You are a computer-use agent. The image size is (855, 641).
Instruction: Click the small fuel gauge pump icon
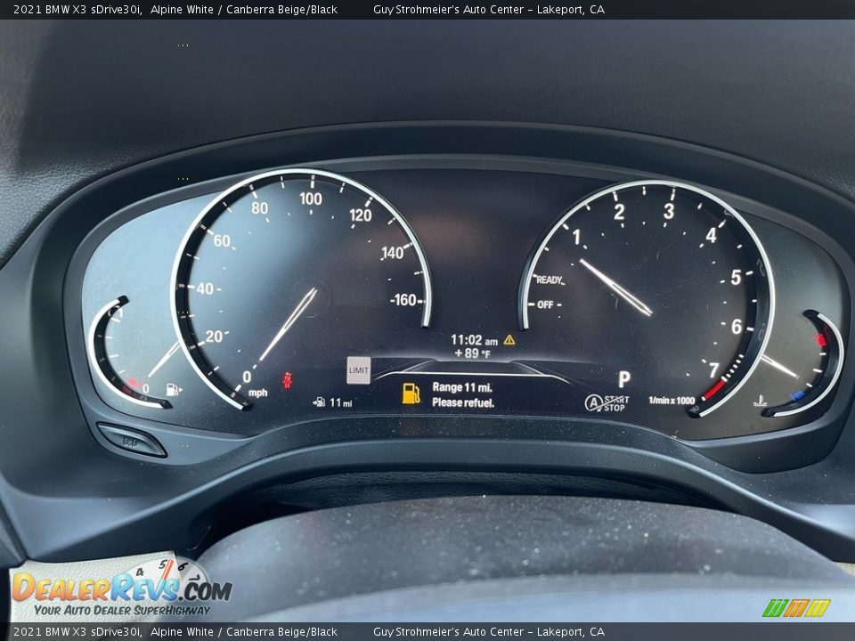tap(173, 389)
